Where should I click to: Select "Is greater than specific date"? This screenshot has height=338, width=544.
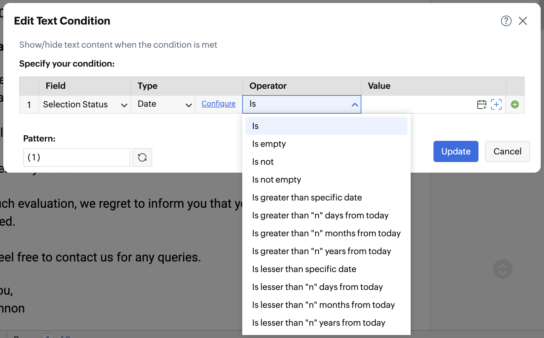pyautogui.click(x=307, y=197)
